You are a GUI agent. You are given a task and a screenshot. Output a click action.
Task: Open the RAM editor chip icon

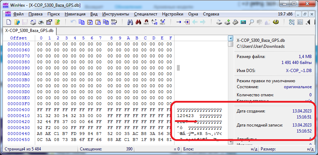235,22
